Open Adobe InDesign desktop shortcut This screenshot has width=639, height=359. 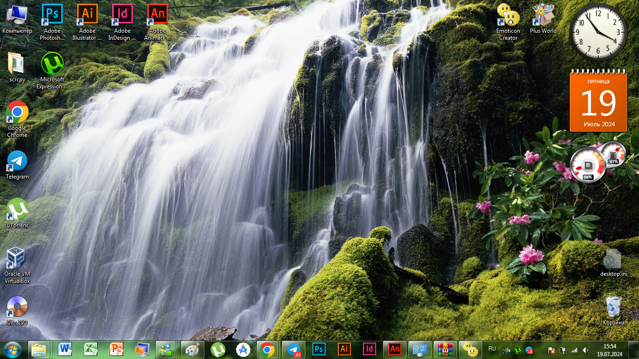(122, 14)
